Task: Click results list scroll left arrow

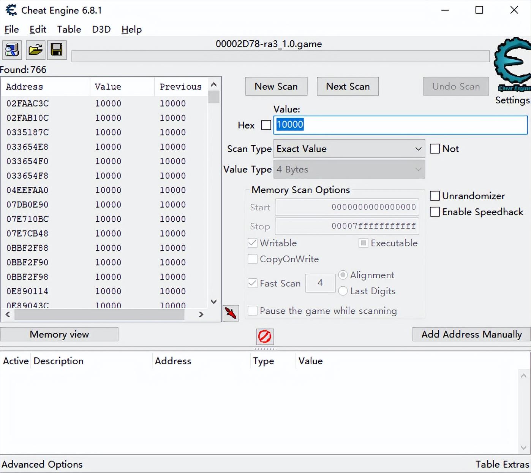Action: click(8, 314)
